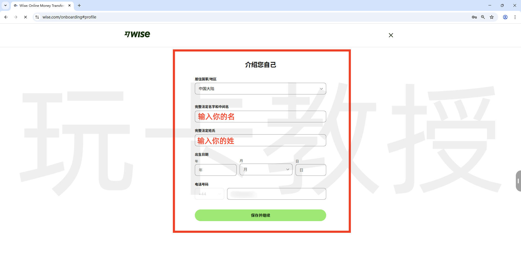The height and width of the screenshot is (280, 521).
Task: Open the Chrome three-dot menu
Action: click(515, 17)
